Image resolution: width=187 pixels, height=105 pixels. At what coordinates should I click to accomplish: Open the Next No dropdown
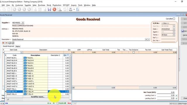click(x=174, y=26)
